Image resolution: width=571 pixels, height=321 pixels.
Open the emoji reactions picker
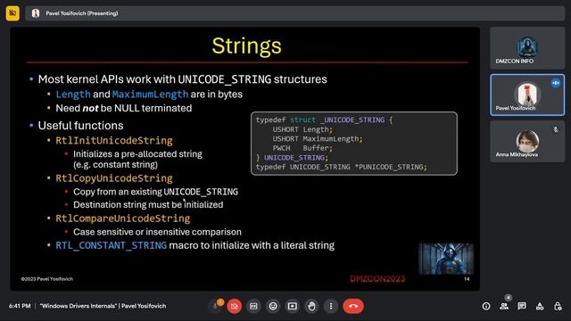point(273,306)
